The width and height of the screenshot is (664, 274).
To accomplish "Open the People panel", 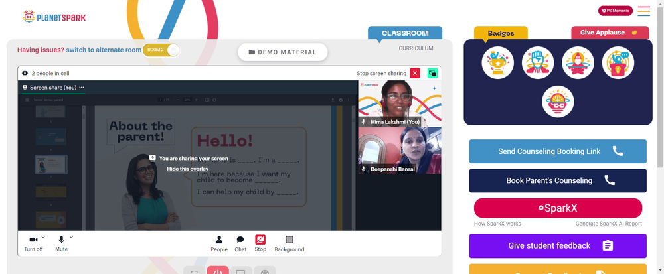I will (219, 244).
